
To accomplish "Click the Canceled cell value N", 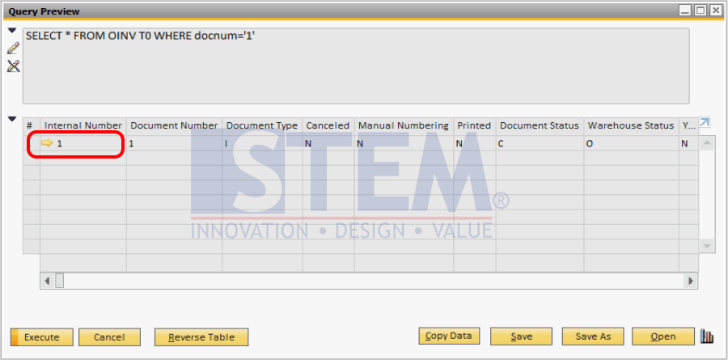I will click(328, 144).
